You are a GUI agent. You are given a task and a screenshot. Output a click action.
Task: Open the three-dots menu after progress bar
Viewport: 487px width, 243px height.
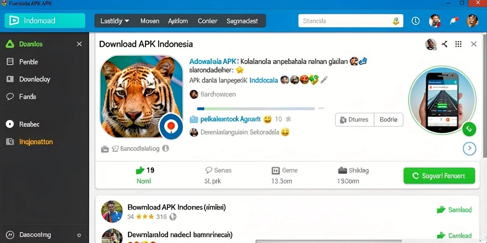tap(321, 109)
